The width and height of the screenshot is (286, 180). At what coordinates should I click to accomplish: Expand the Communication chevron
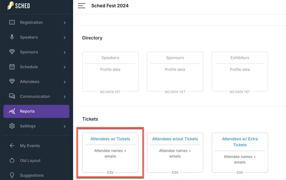[64, 97]
